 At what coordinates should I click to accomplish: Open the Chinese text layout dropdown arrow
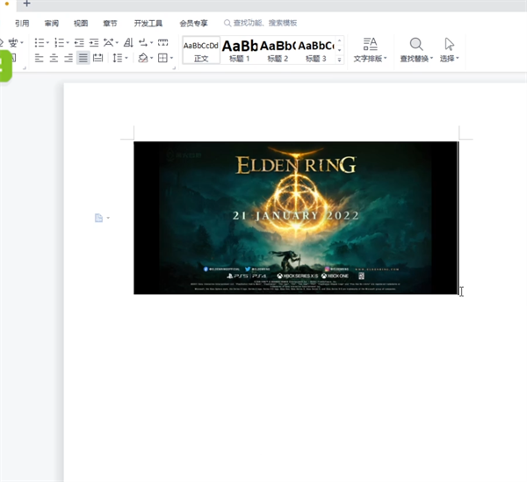[117, 43]
